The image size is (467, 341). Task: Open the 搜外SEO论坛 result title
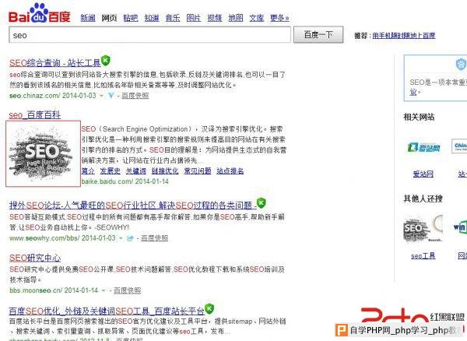coord(133,206)
